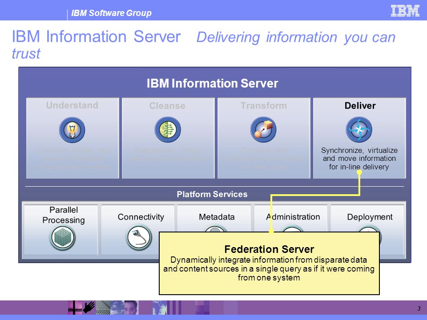The image size is (427, 320).
Task: Click 'Delivering information you can' italic subtitle
Action: tap(296, 37)
